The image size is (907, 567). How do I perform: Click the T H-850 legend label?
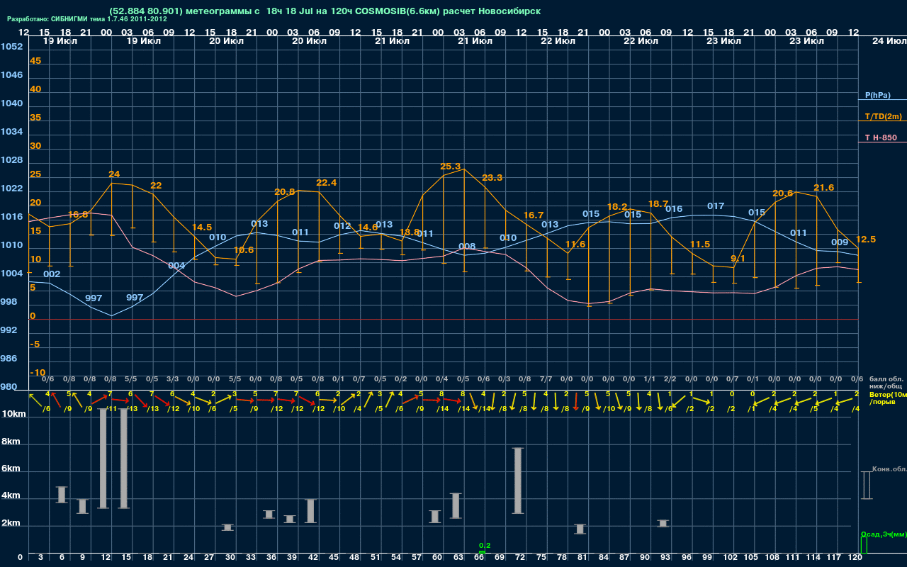(x=880, y=137)
